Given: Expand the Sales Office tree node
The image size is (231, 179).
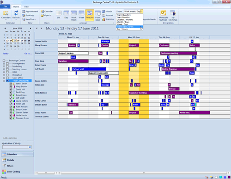Looking at the screenshot, I should pyautogui.click(x=4, y=78).
